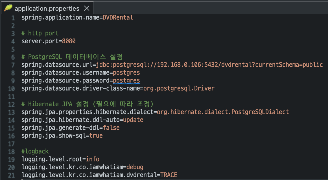Select the application.properties tab
Screen dimensions: 328x180
point(47,8)
